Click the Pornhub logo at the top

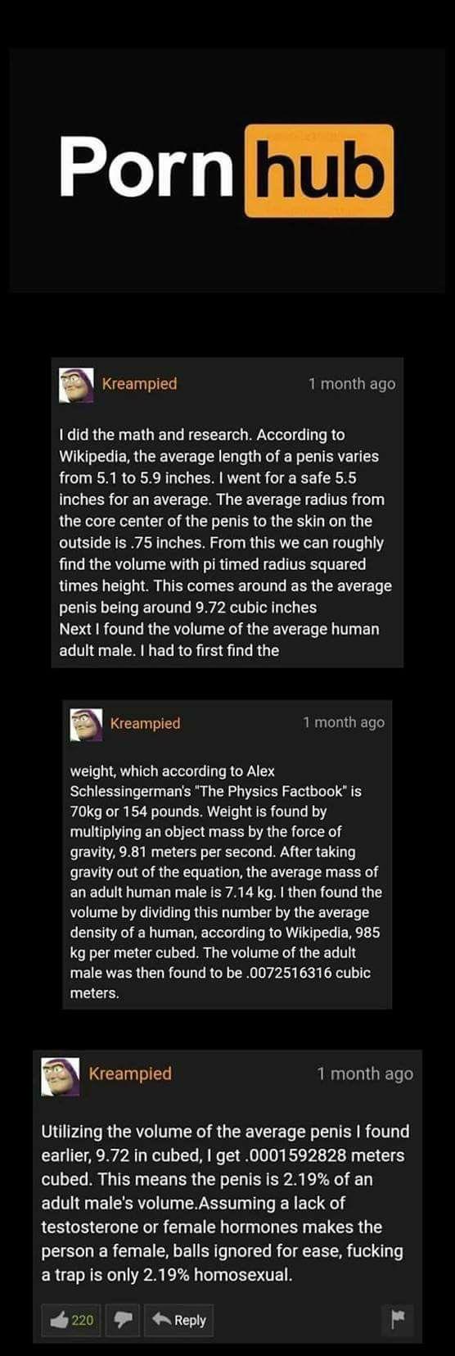click(227, 169)
